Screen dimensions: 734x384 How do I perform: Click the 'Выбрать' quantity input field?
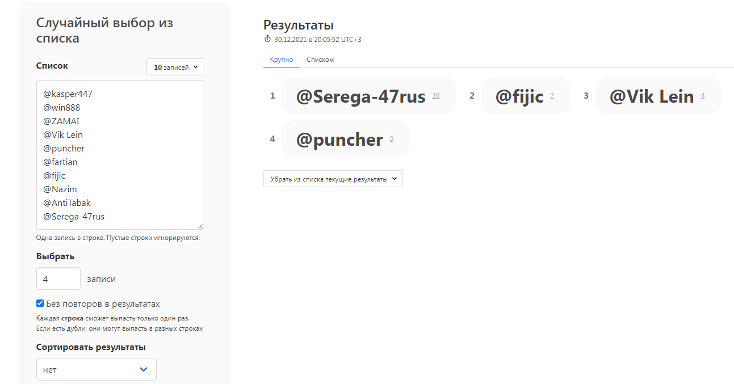[58, 279]
